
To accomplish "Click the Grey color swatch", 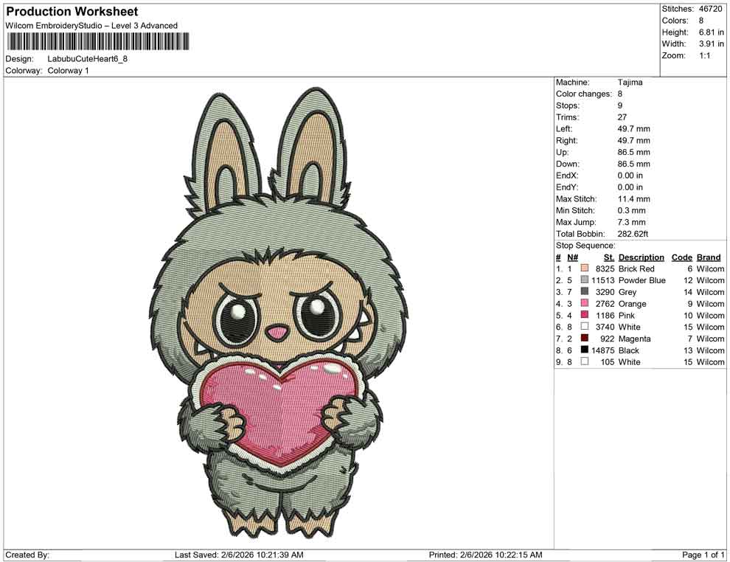I will 584,292.
